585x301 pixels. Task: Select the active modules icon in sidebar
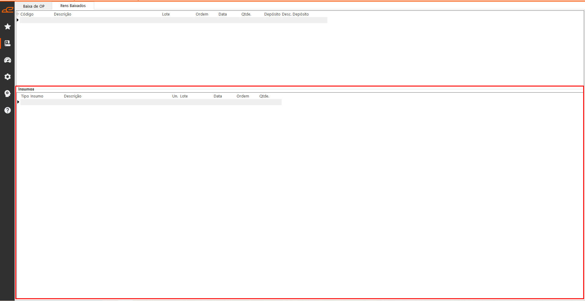(8, 43)
